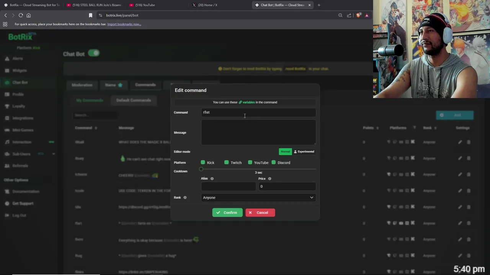Image resolution: width=490 pixels, height=275 pixels.
Task: Reload the BotRix page
Action: tap(21, 15)
